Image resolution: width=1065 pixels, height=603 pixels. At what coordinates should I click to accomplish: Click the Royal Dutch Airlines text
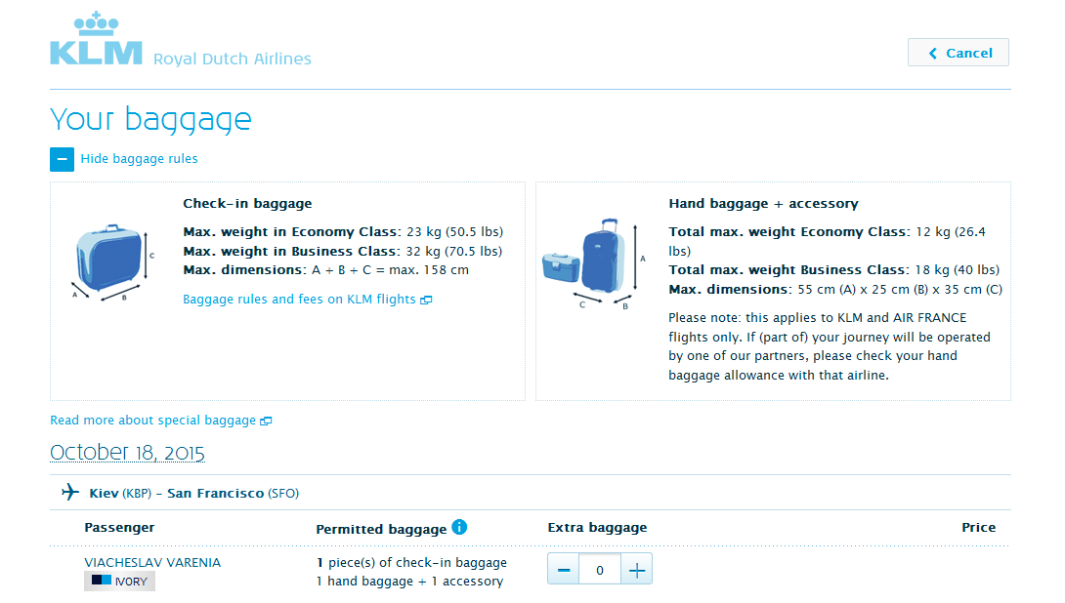pos(233,59)
